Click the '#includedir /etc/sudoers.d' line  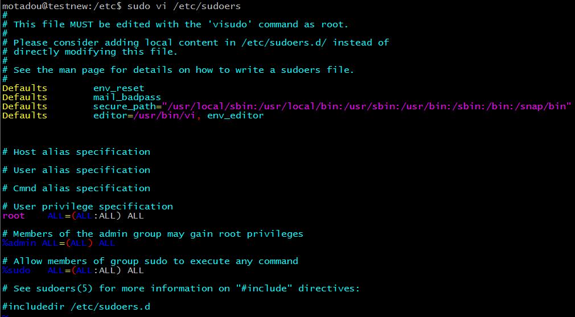tap(76, 307)
